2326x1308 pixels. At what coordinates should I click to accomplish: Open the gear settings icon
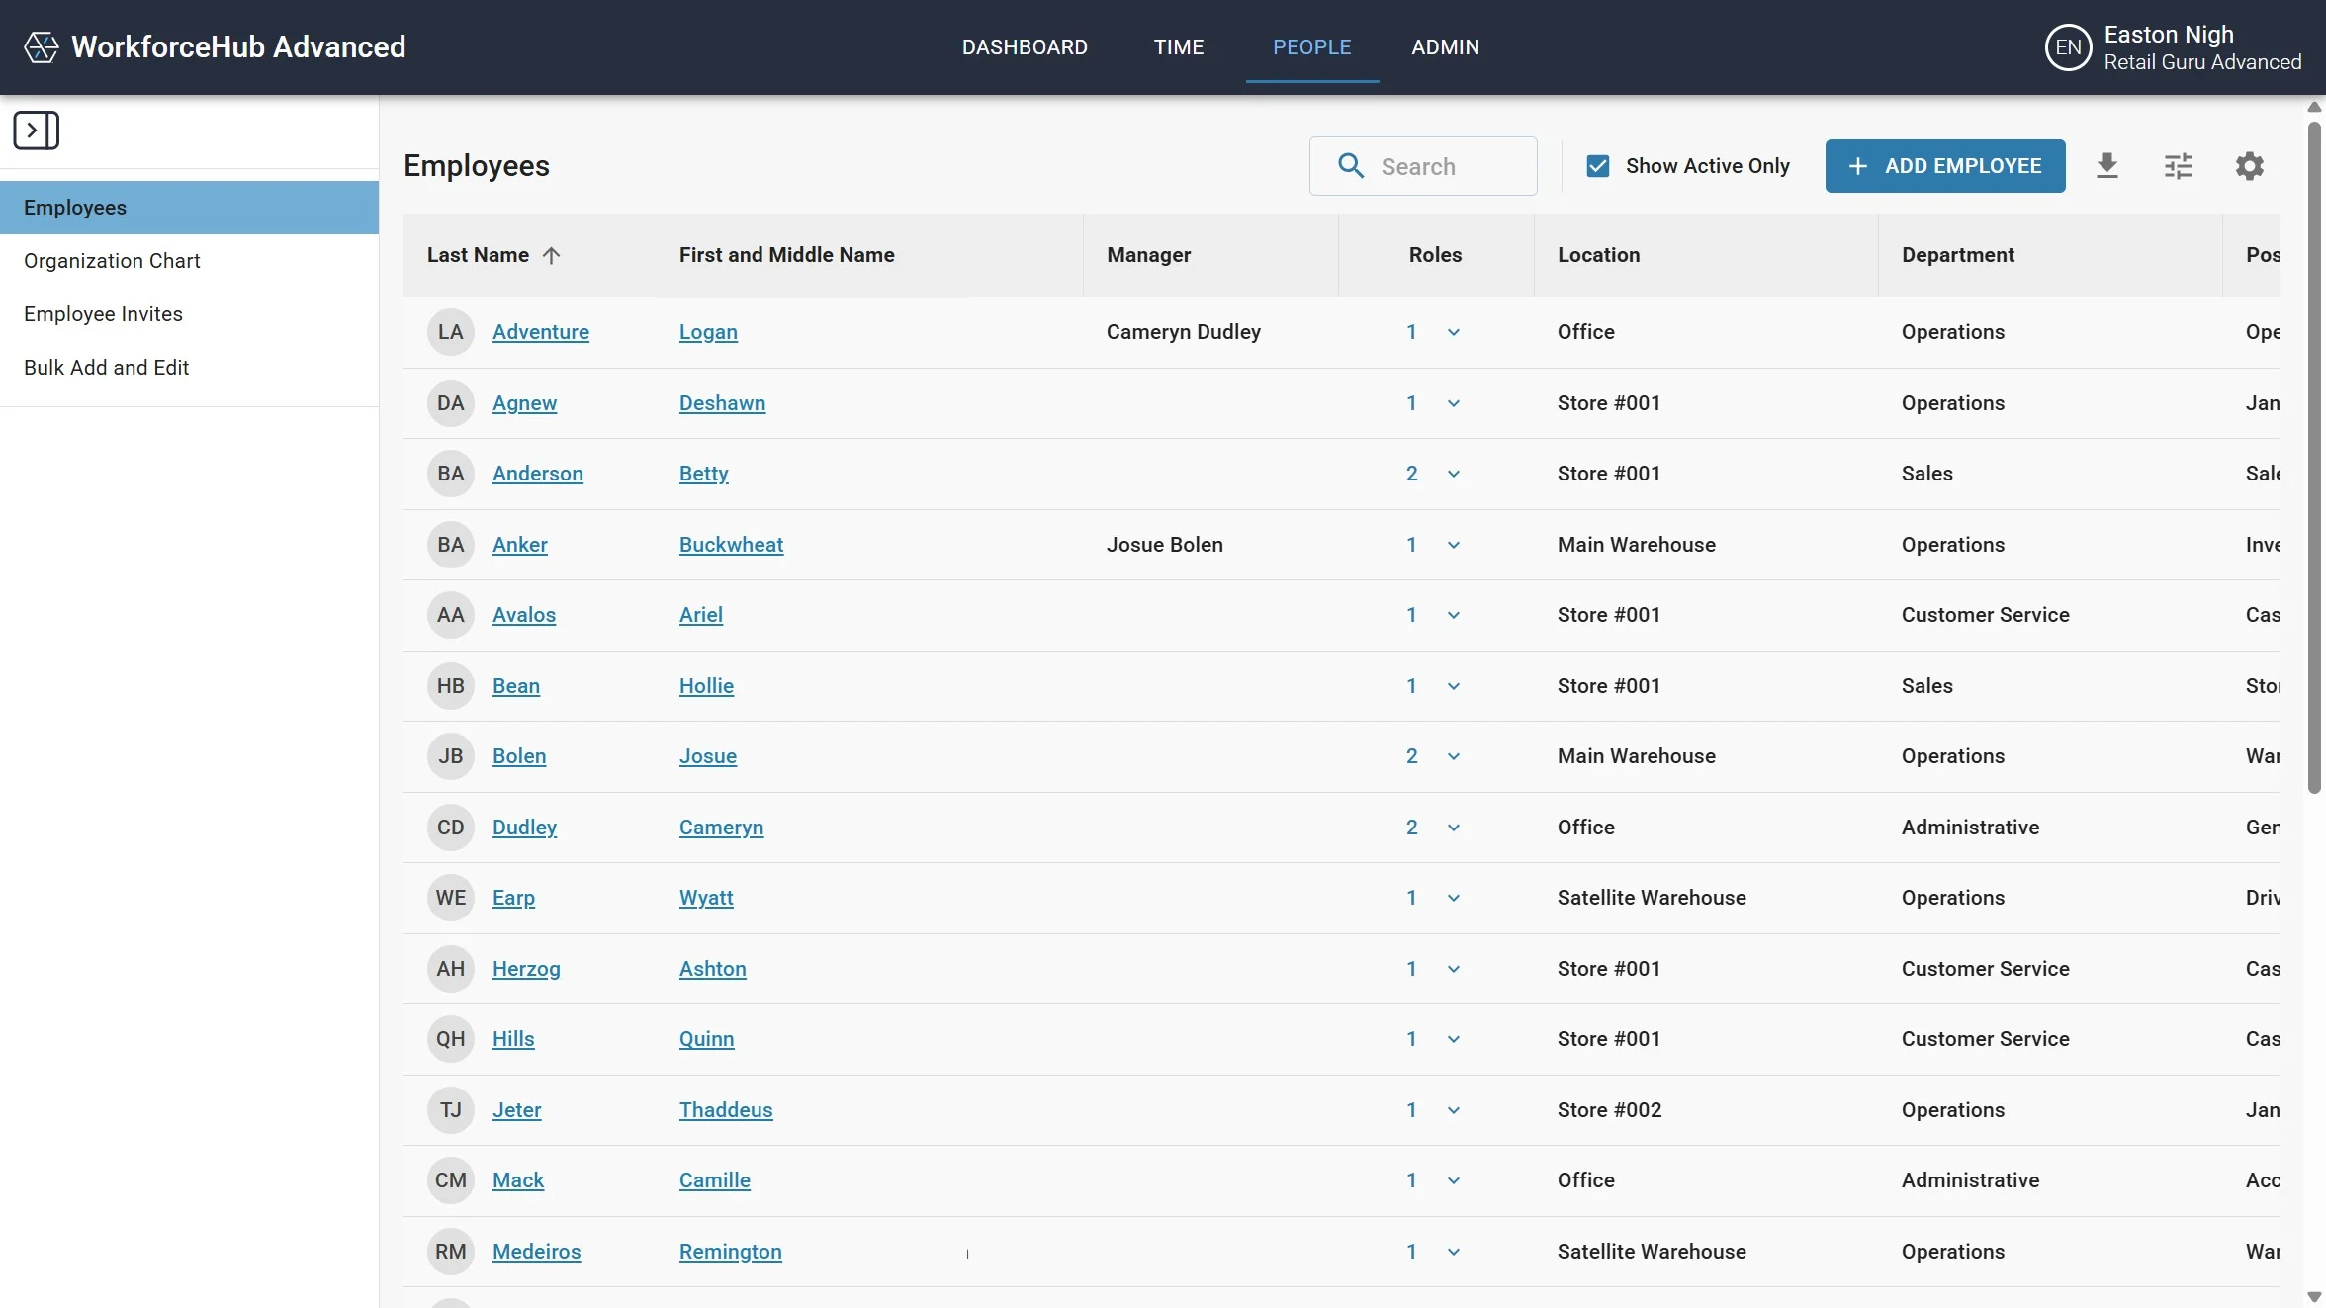[2250, 166]
